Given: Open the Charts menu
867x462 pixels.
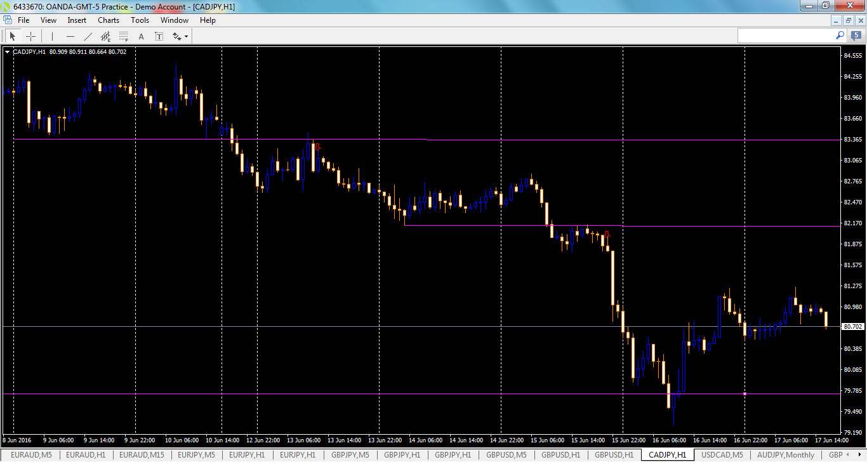Looking at the screenshot, I should coord(108,20).
